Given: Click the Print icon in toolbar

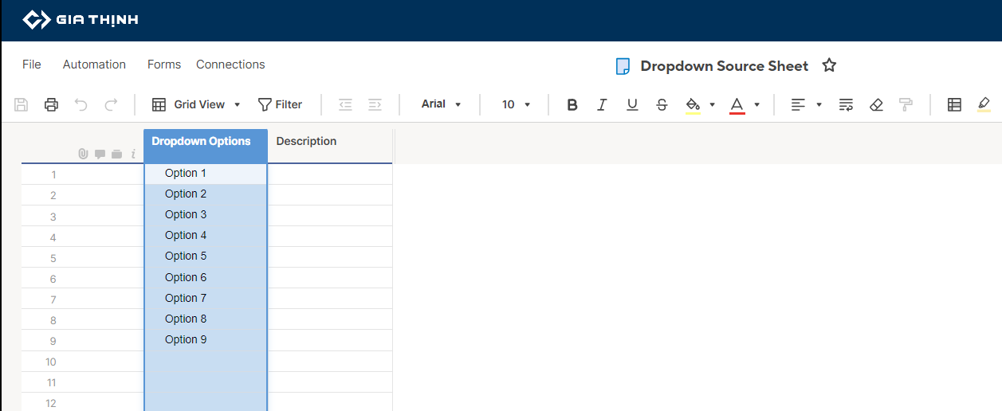Looking at the screenshot, I should (52, 104).
